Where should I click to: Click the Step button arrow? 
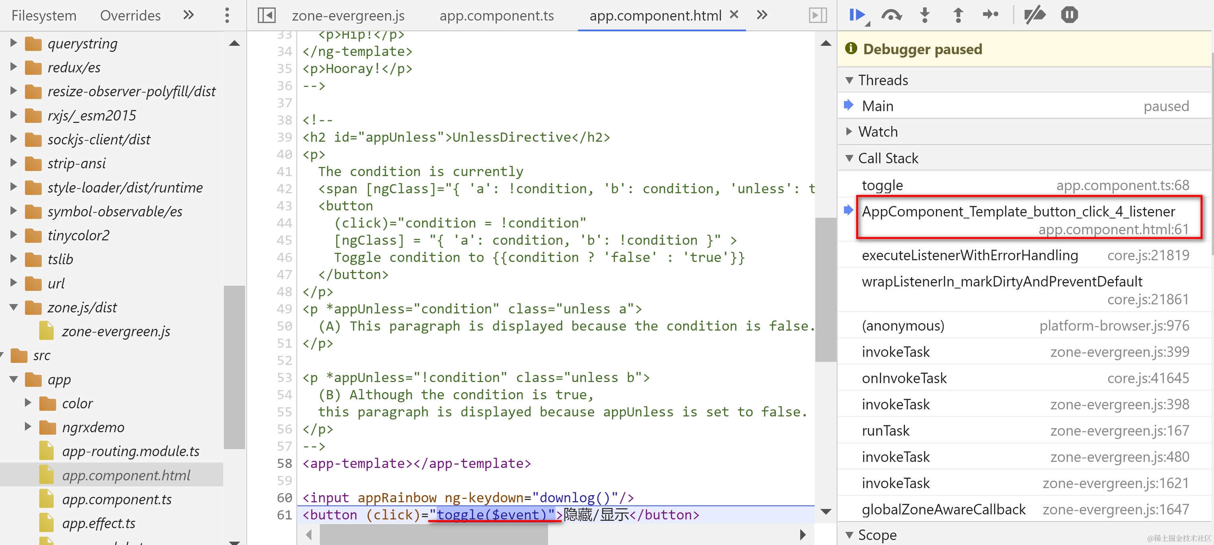coord(990,15)
